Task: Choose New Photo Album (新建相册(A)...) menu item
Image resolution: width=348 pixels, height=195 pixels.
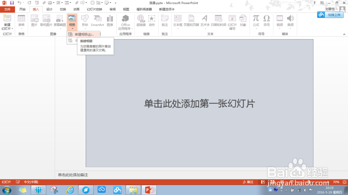Action: click(x=84, y=34)
